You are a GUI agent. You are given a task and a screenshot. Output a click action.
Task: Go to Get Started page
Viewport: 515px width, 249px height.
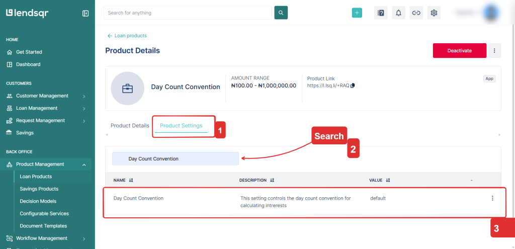tap(29, 52)
